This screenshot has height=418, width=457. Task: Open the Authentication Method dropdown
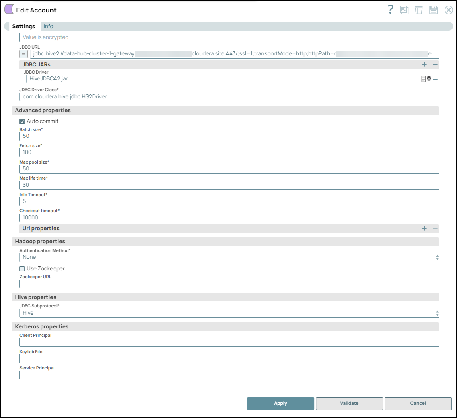coord(228,257)
